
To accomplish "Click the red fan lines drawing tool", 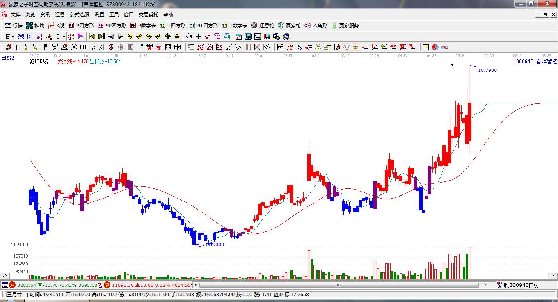I will click(201, 47).
